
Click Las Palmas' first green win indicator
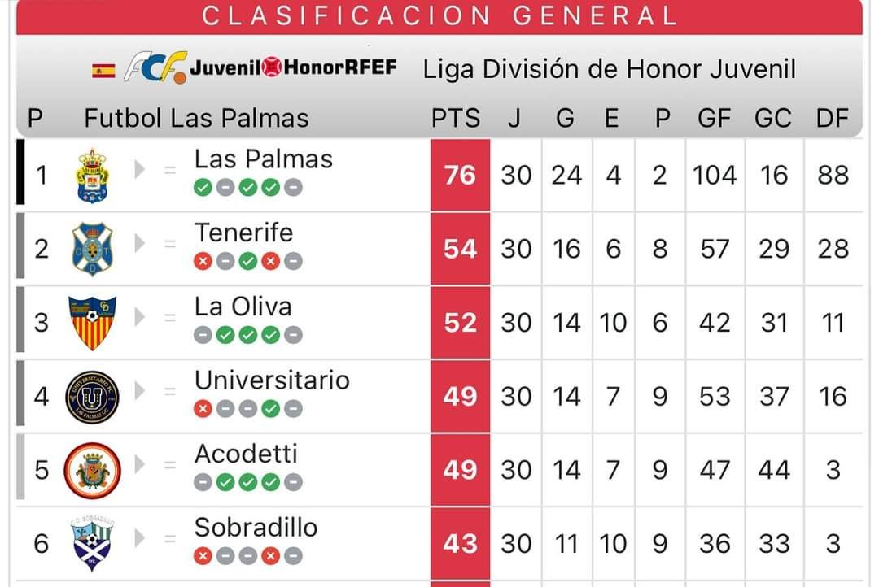(x=203, y=187)
